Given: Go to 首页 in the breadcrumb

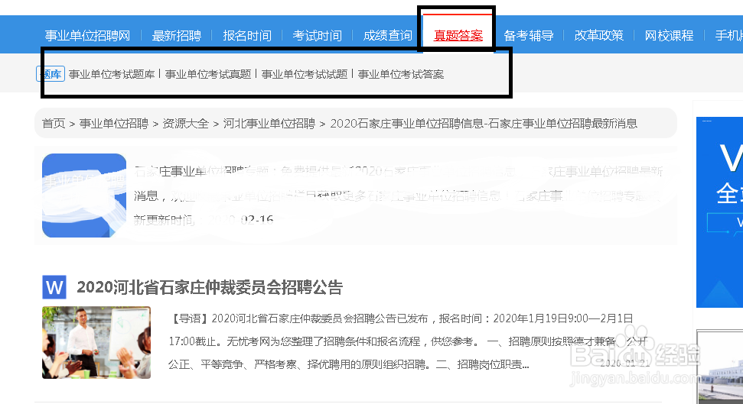Looking at the screenshot, I should pyautogui.click(x=54, y=124).
